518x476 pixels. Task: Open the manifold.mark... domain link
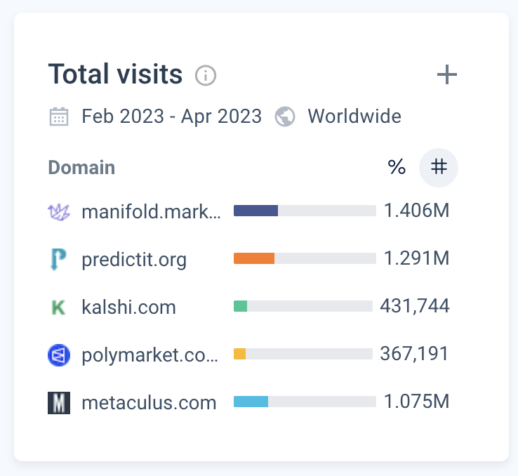[151, 211]
